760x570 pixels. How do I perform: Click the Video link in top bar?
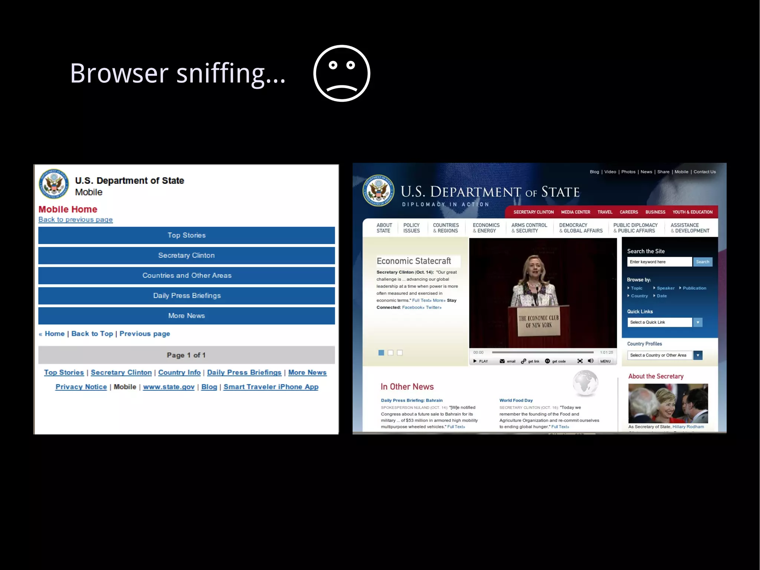[x=610, y=172]
